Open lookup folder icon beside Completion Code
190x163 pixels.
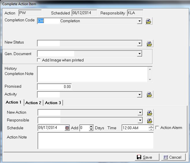149,21
